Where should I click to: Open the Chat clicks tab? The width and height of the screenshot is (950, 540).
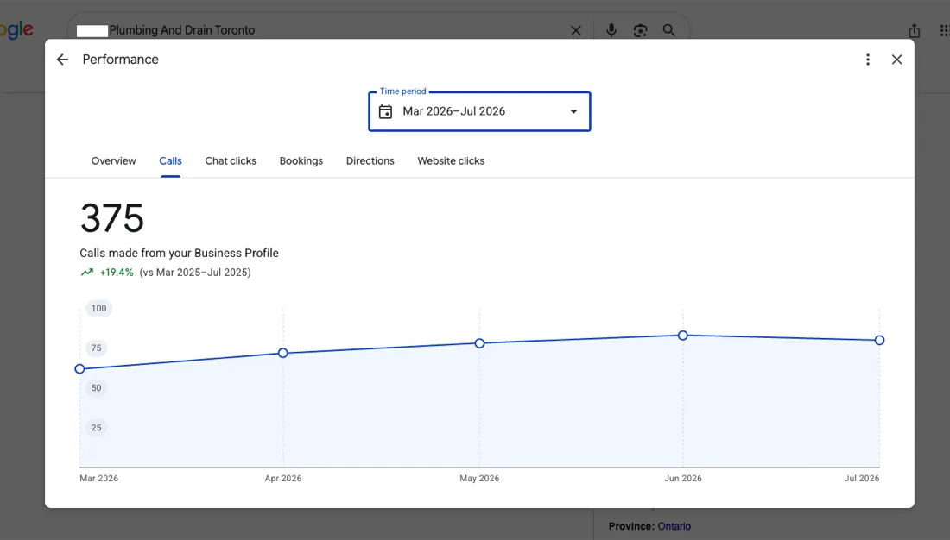click(231, 161)
